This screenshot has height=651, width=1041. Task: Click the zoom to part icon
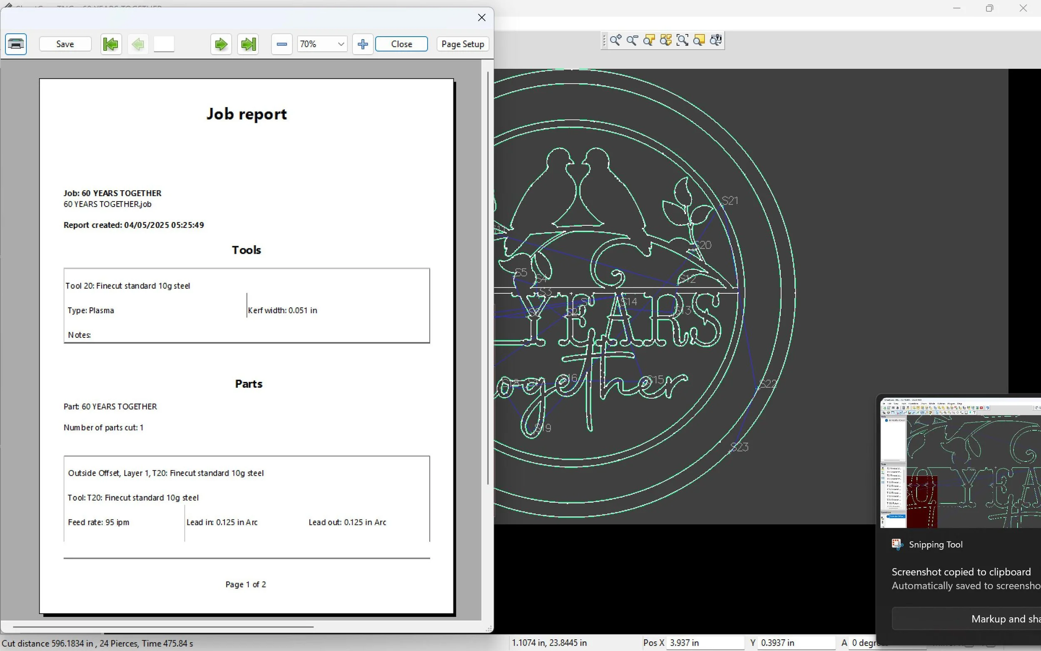point(649,40)
